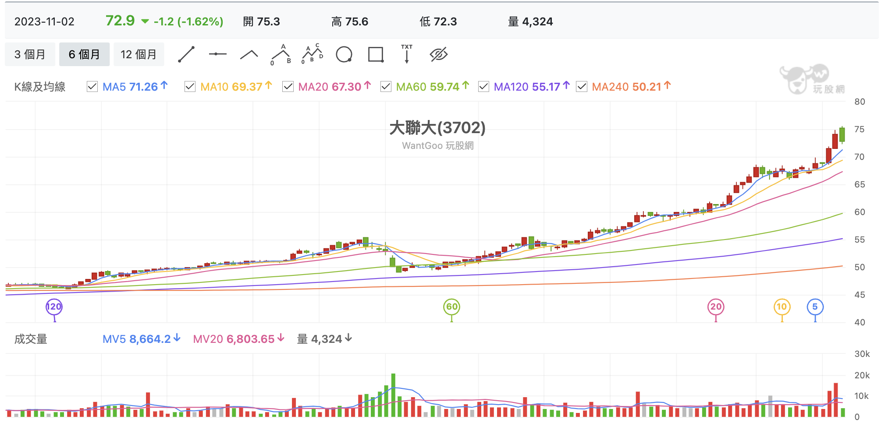Uncheck the MA20 moving average checkbox
The width and height of the screenshot is (881, 423).
[x=288, y=87]
